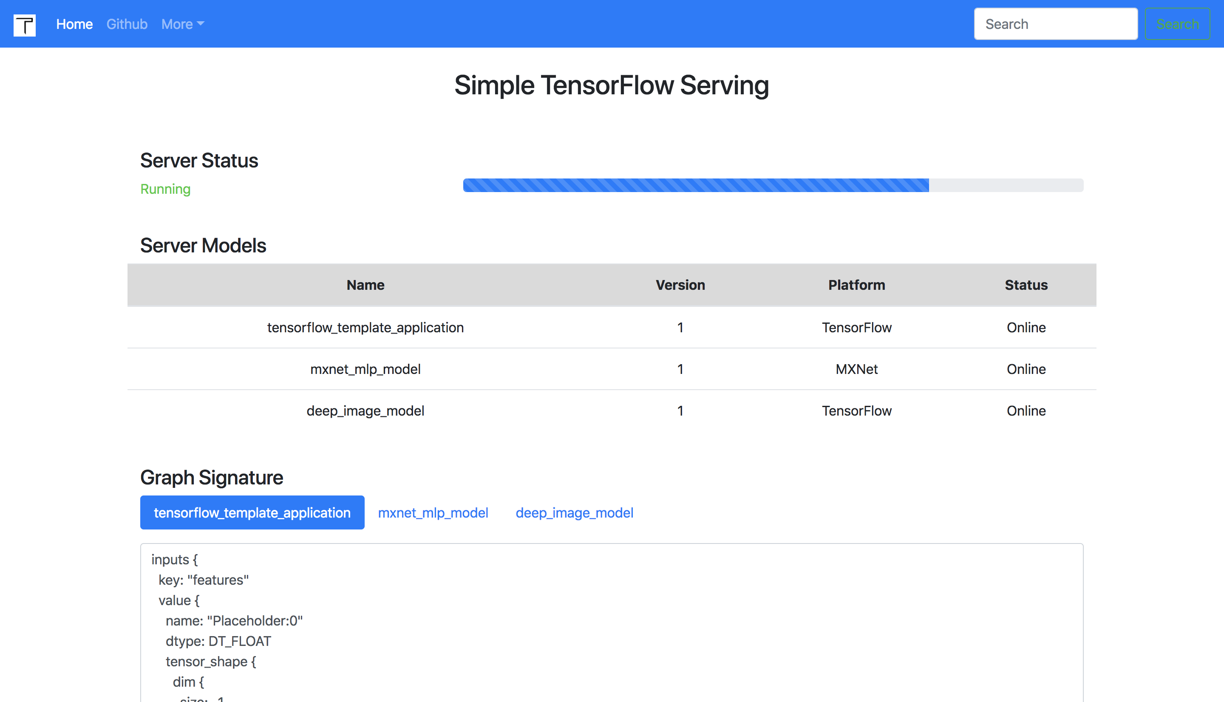Screen dimensions: 1224x702
Task: Sort models by the Name column header
Action: [x=365, y=285]
